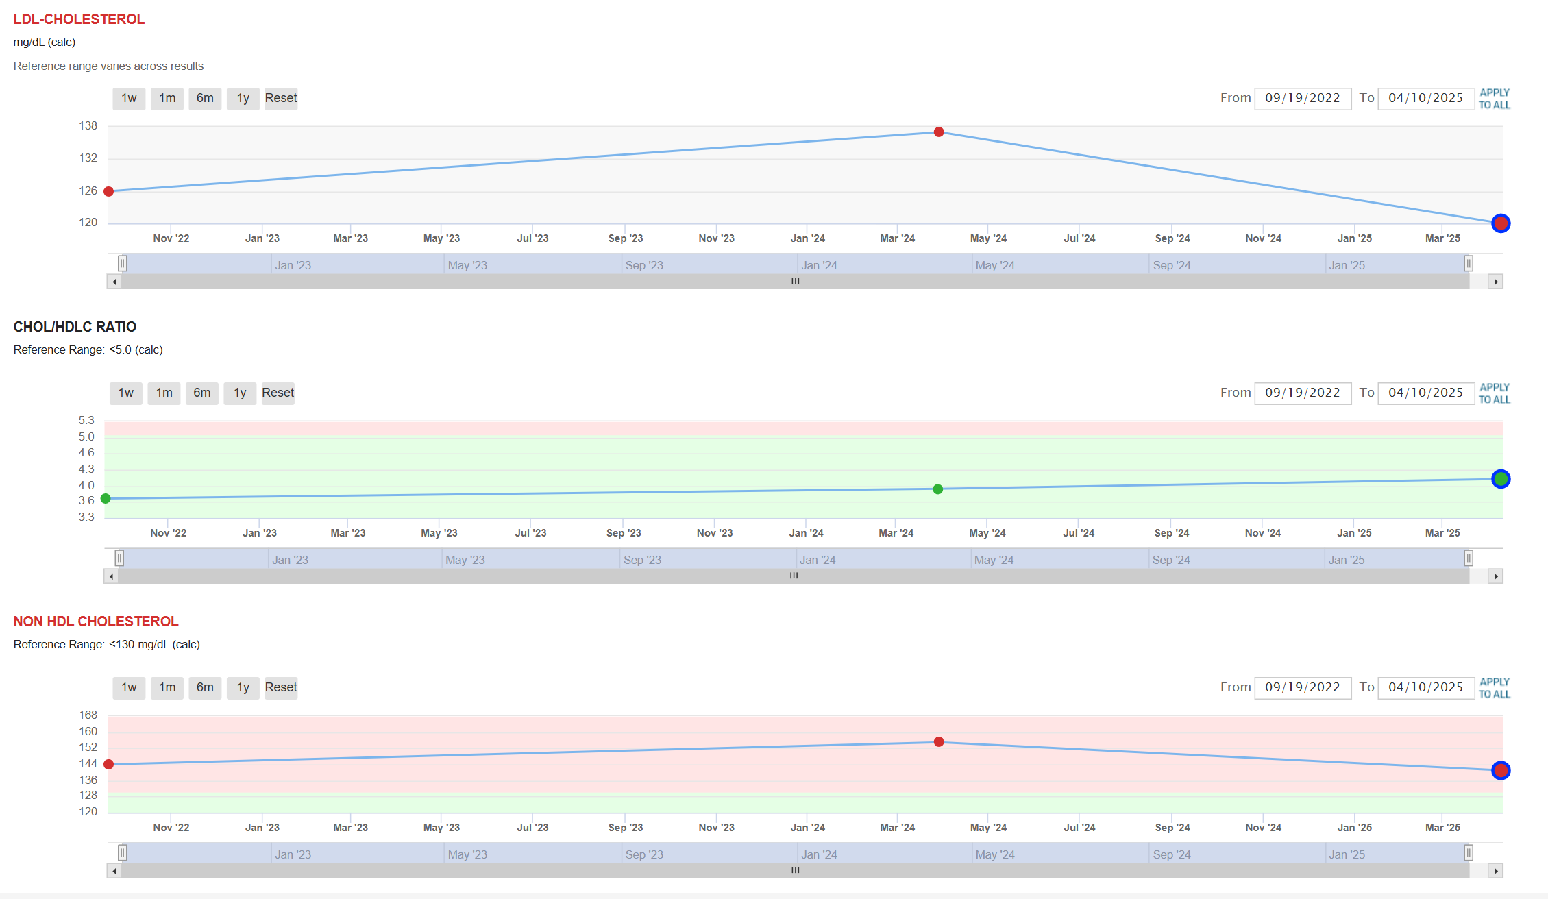
Task: Click left range handle on LDL navigator
Action: pyautogui.click(x=123, y=263)
